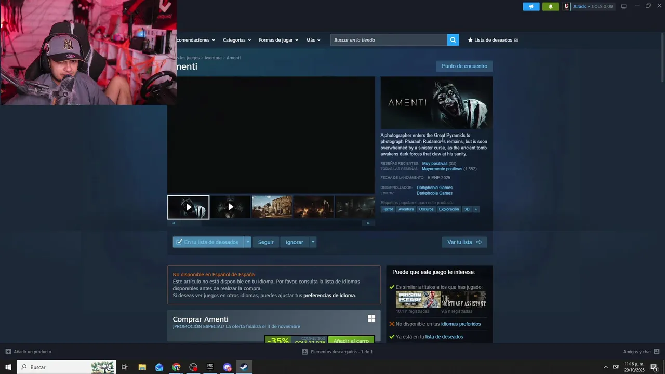Click 'Añadir un producto' plus icon

(x=8, y=352)
